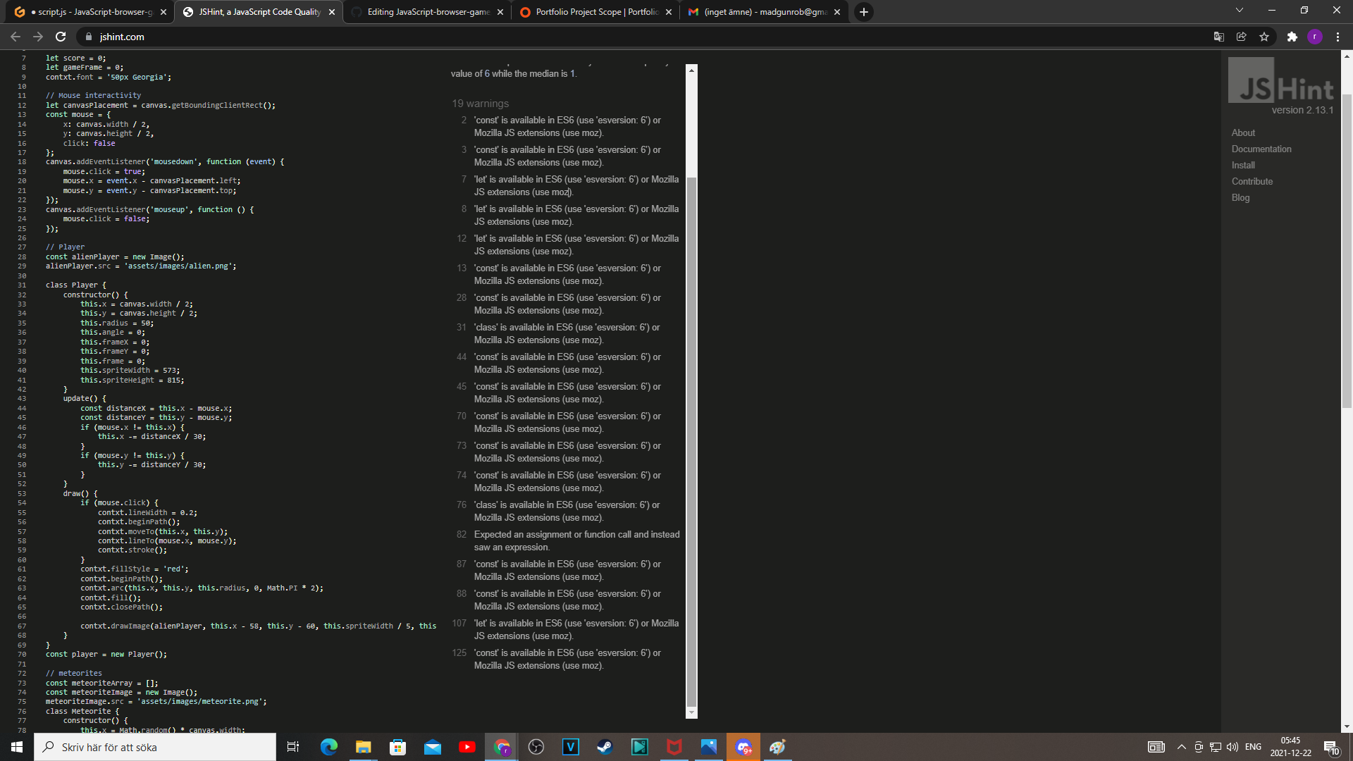Launch Steam from the taskbar
This screenshot has width=1353, height=761.
(x=605, y=747)
